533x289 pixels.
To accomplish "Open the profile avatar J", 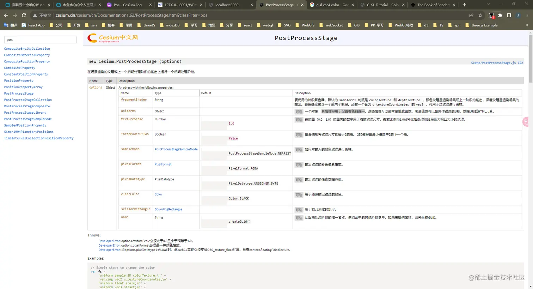I will pyautogui.click(x=518, y=15).
